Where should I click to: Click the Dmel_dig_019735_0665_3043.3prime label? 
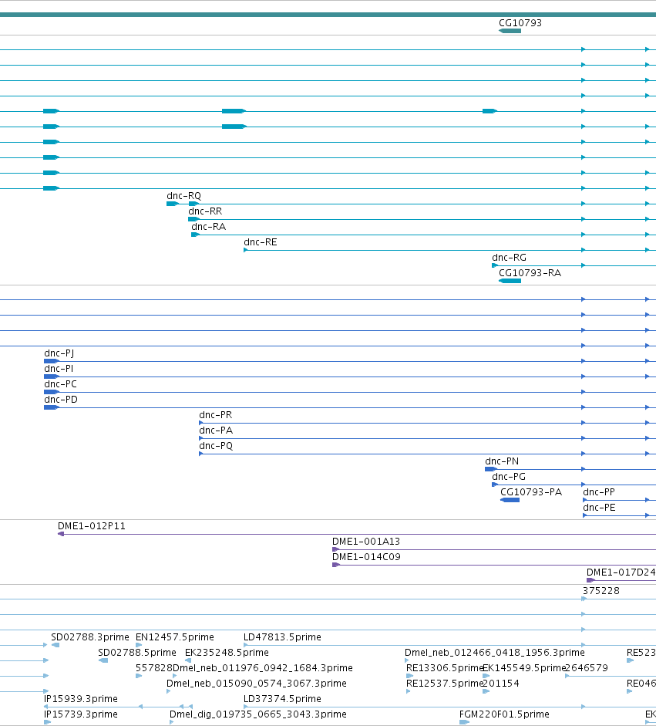(258, 714)
